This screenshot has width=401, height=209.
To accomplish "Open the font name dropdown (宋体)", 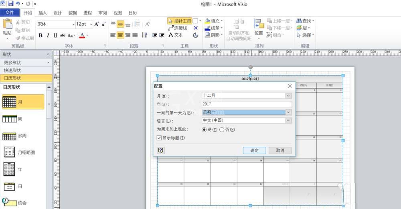I will pyautogui.click(x=73, y=24).
